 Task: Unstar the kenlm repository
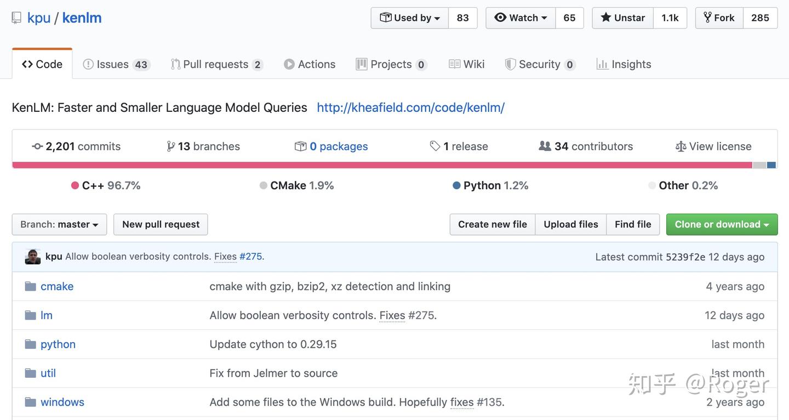(622, 18)
